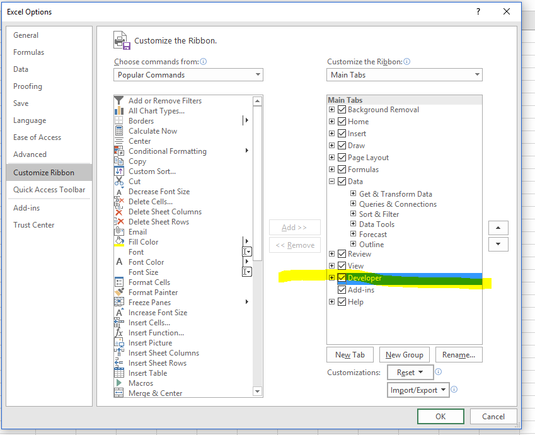Click the Cancel button
The image size is (535, 435).
493,416
